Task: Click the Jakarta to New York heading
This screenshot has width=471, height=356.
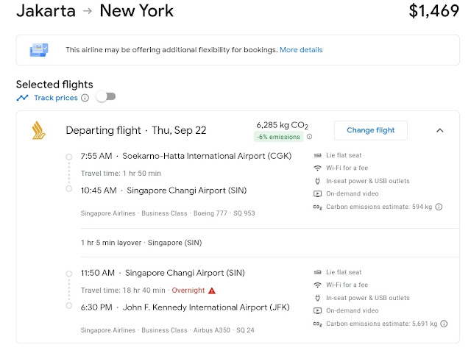Action: pos(95,11)
